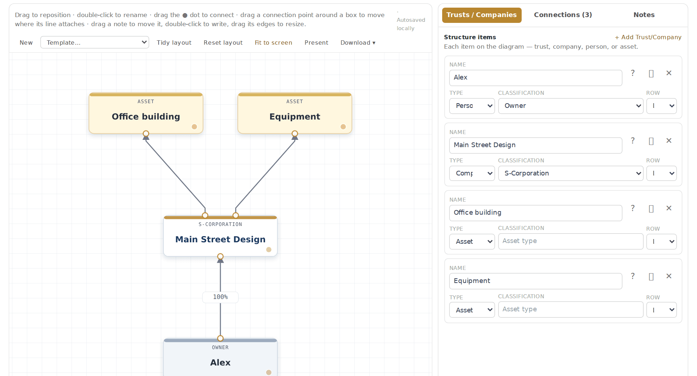The image size is (697, 376).
Task: Select connection point atop Alex node
Action: pyautogui.click(x=220, y=338)
